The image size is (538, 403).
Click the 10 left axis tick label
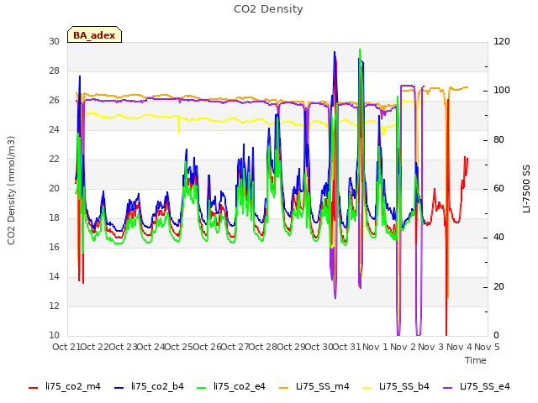(54, 335)
